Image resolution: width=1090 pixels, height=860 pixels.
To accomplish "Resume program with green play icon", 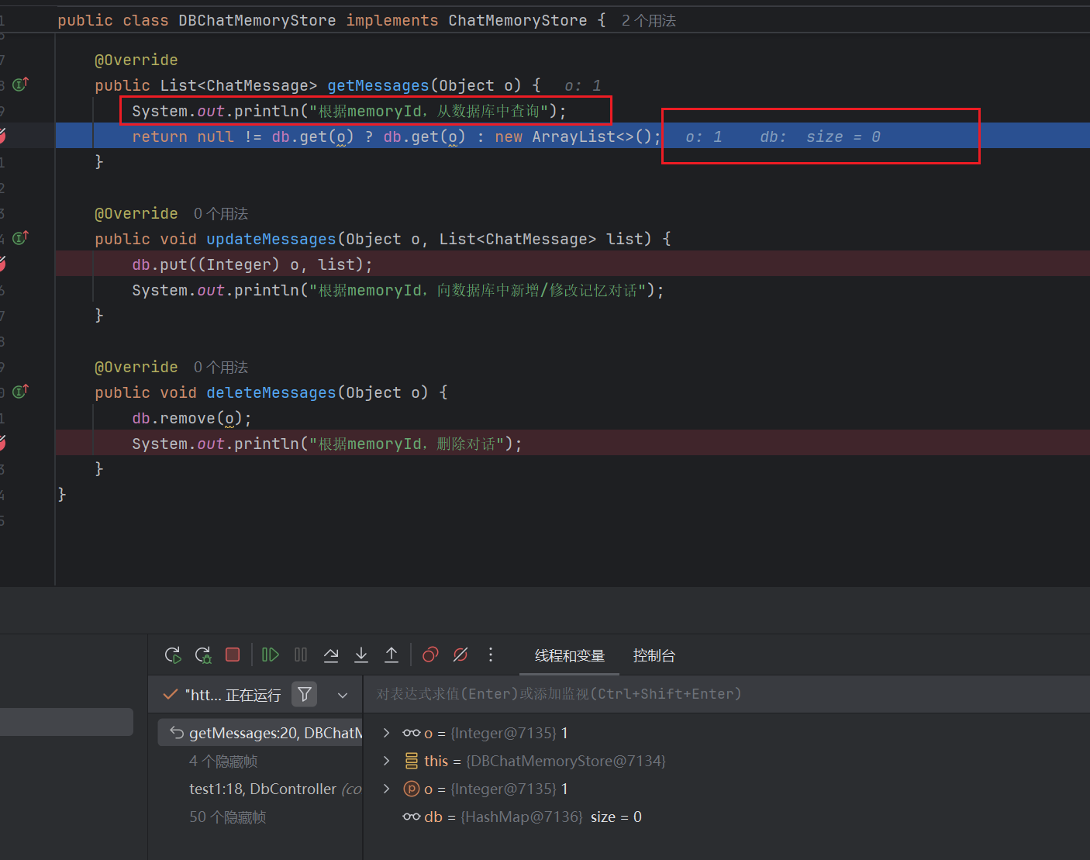I will tap(270, 655).
